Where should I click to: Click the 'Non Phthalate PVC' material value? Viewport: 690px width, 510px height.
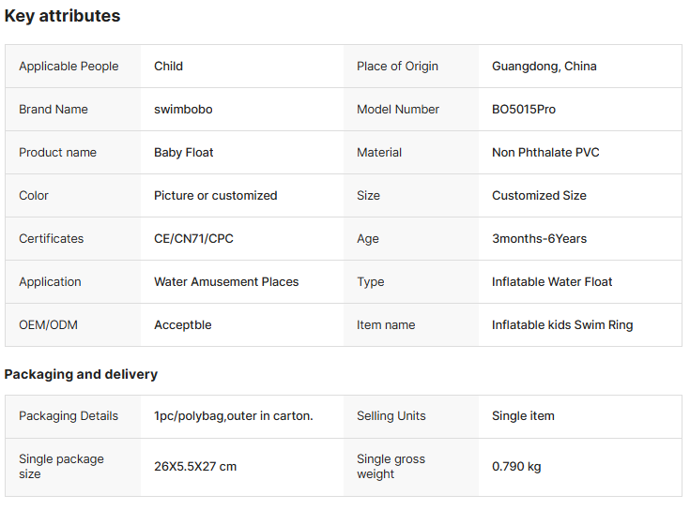545,153
